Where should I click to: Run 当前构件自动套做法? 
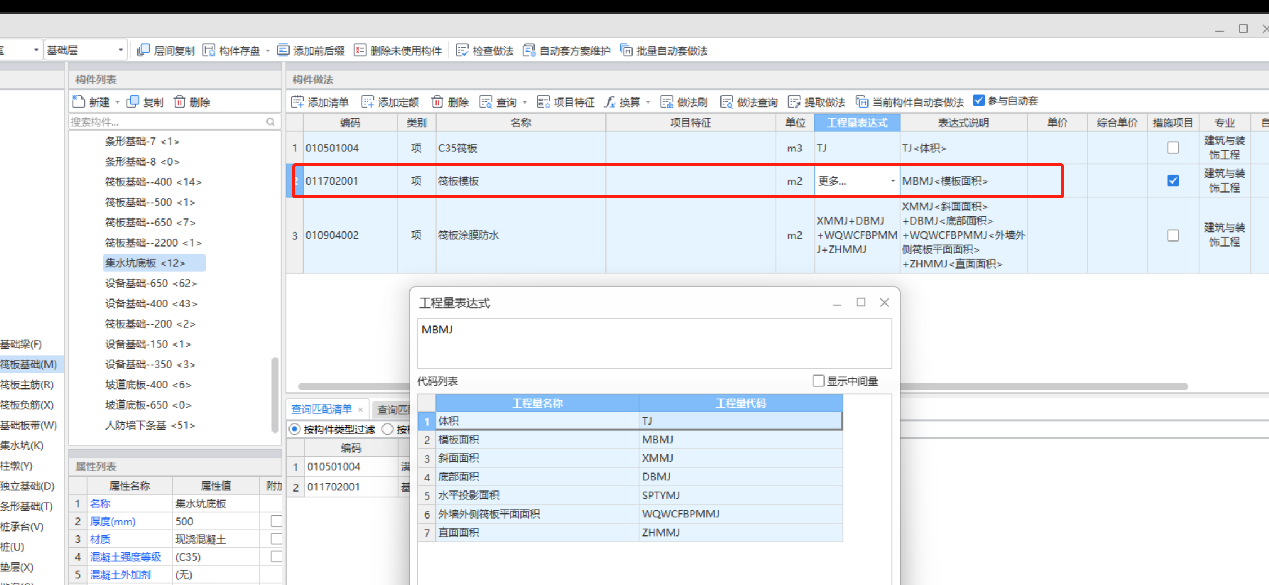[x=910, y=102]
